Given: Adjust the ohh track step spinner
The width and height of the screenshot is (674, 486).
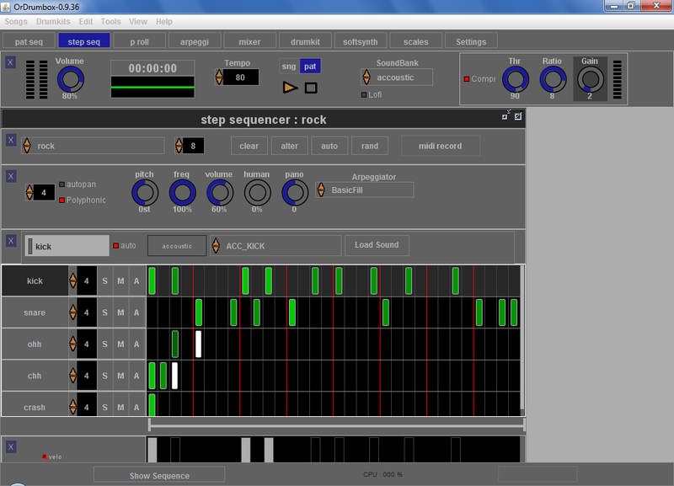Looking at the screenshot, I should click(x=72, y=344).
